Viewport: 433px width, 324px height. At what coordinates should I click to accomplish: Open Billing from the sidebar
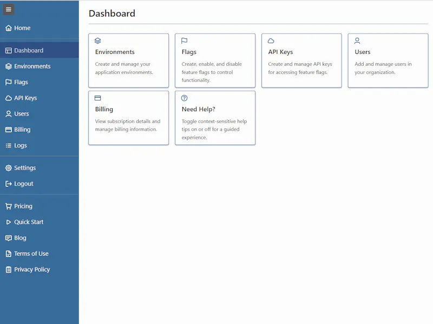coord(39,130)
